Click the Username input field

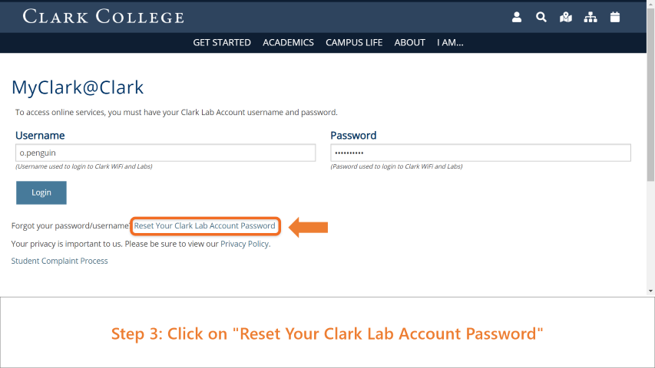pyautogui.click(x=165, y=153)
